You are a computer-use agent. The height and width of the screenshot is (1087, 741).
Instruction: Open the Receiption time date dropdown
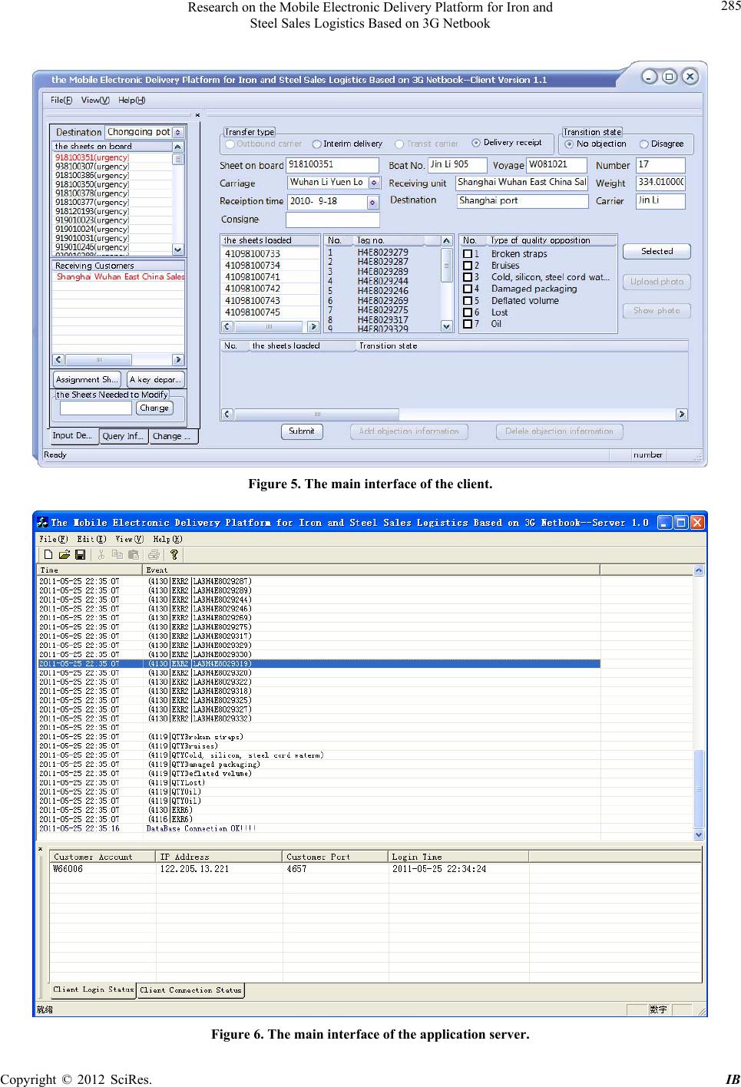coord(372,203)
